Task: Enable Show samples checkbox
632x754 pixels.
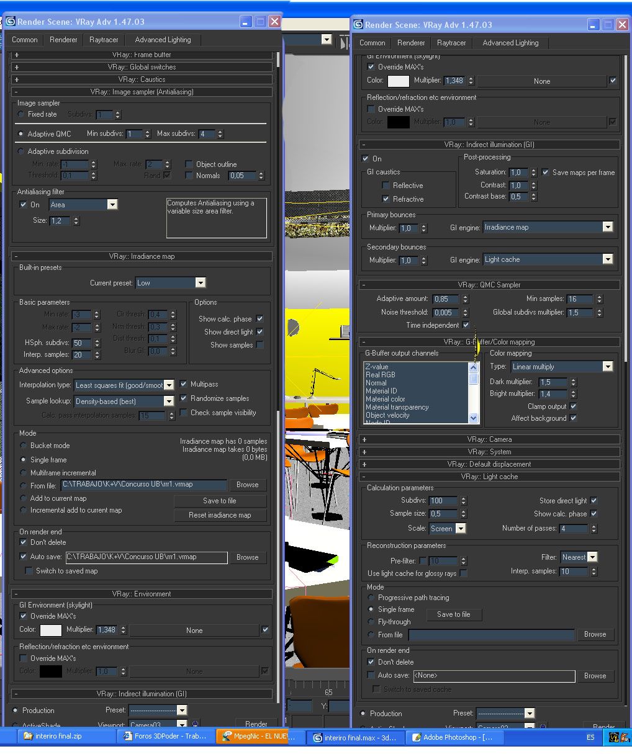Action: coord(260,345)
